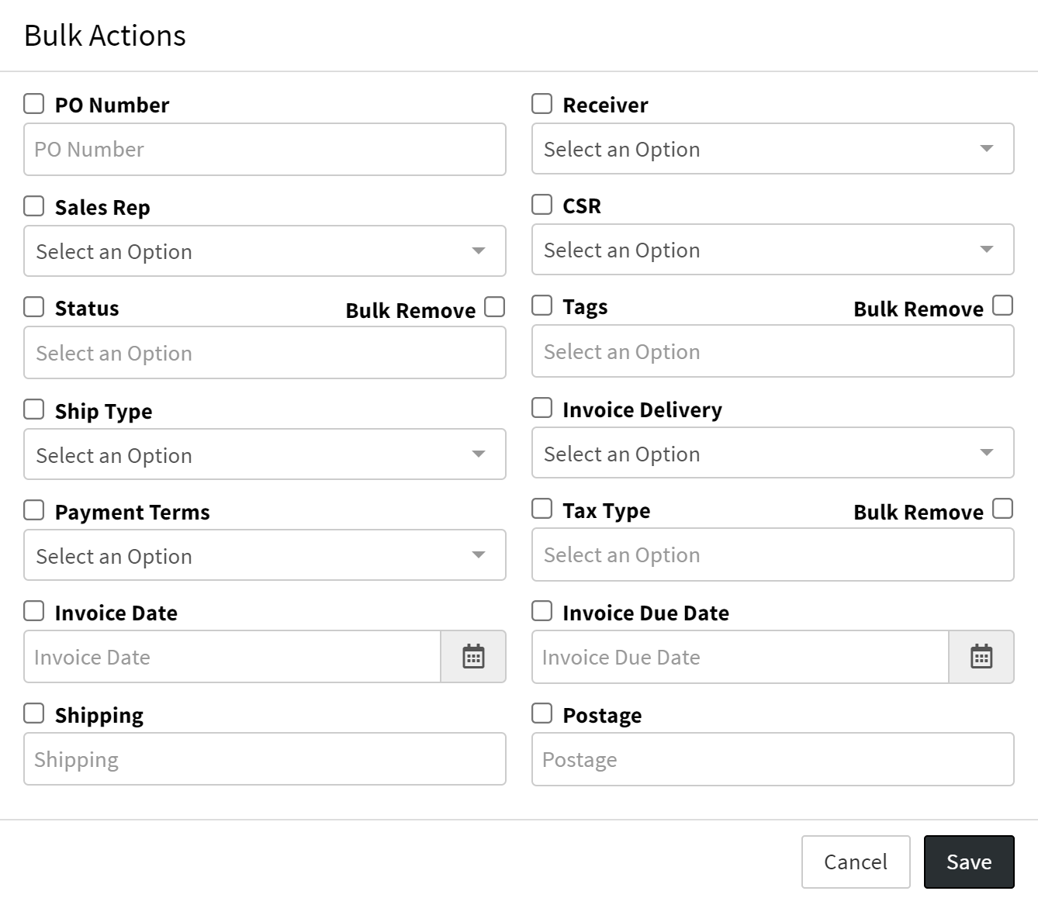1038x898 pixels.
Task: Cancel the Bulk Actions dialog
Action: click(x=855, y=862)
